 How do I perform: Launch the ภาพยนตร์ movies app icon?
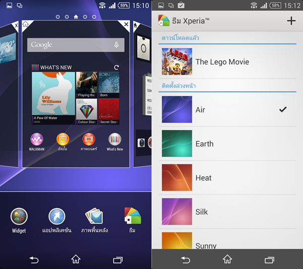click(x=89, y=139)
